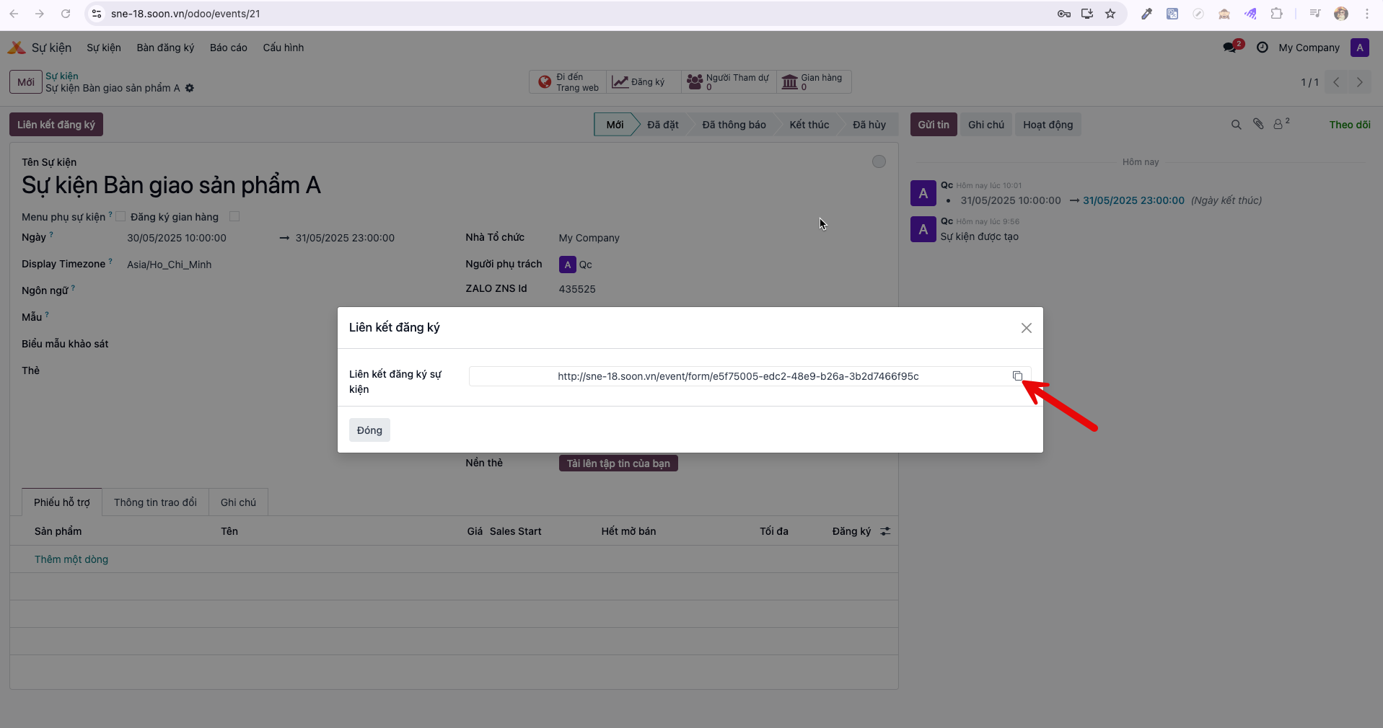
Task: View Người Tham dự attendees
Action: pyautogui.click(x=729, y=82)
